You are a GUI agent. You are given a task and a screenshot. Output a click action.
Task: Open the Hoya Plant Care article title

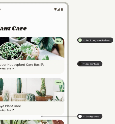click(x=10, y=106)
